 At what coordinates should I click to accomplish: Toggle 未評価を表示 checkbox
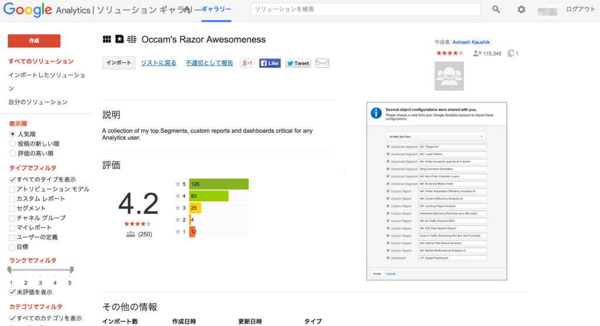pos(12,293)
